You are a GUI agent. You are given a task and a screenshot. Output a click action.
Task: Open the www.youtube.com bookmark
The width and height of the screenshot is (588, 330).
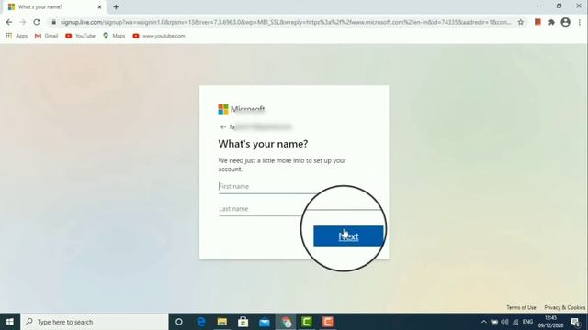point(159,36)
